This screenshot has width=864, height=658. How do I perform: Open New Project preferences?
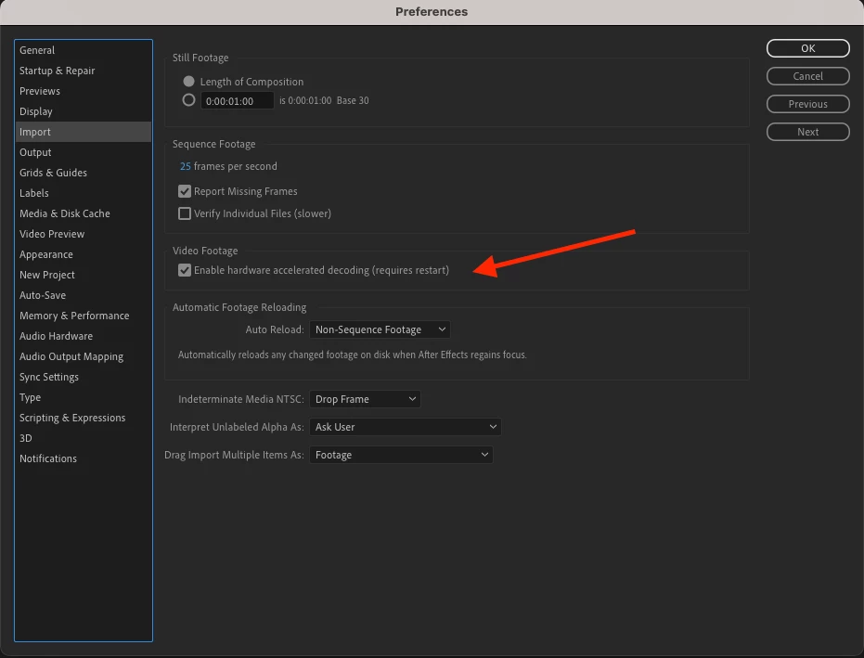point(84,275)
